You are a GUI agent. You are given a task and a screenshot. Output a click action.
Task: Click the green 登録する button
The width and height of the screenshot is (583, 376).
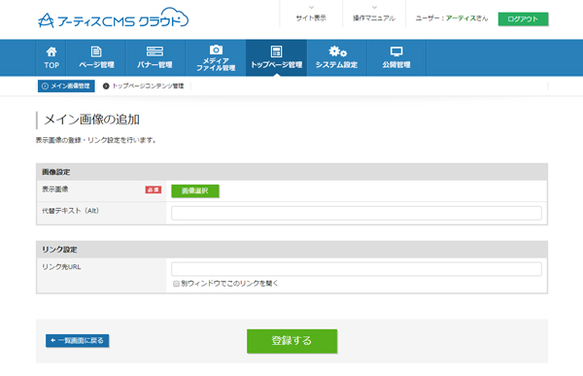coord(291,341)
